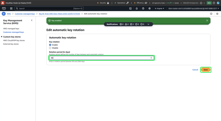The image size is (221, 121).
Task: Click the success count showing 2
Action: coord(132,24)
